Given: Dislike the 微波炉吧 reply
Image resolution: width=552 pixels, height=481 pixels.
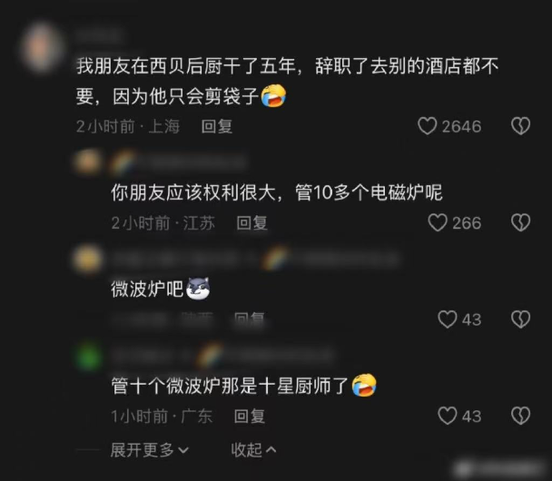Looking at the screenshot, I should tap(520, 319).
